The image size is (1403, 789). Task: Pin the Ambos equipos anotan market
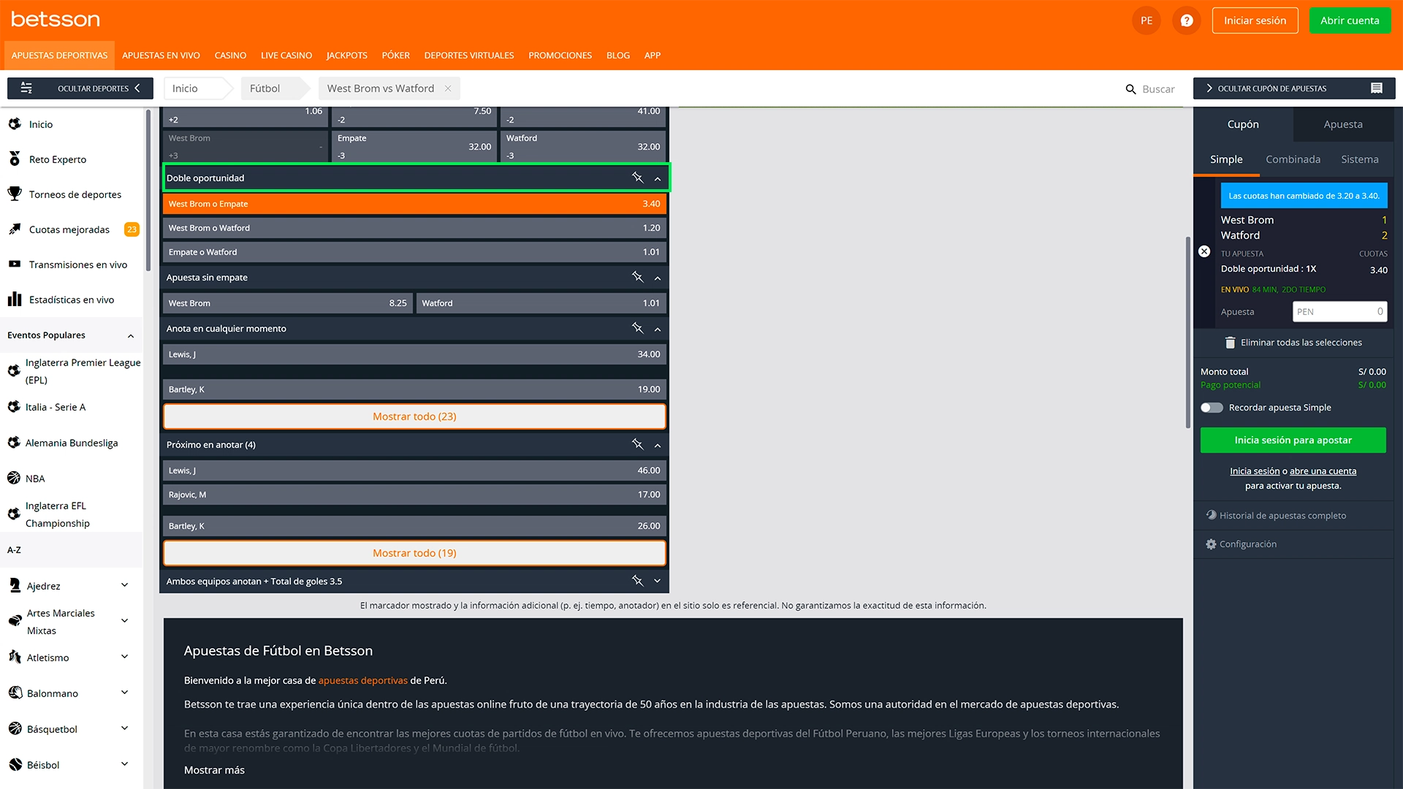pos(637,581)
